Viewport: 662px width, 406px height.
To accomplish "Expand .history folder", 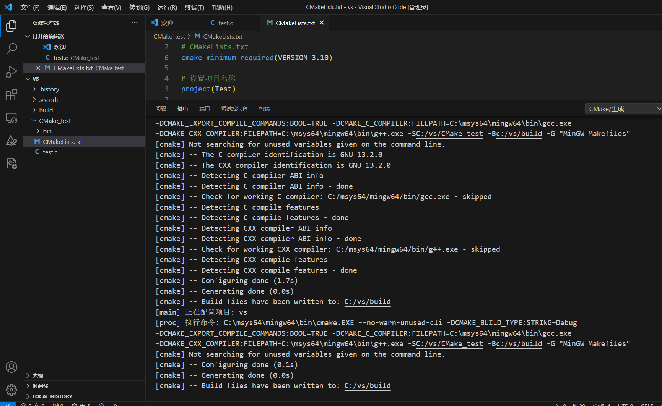I will click(x=84, y=89).
